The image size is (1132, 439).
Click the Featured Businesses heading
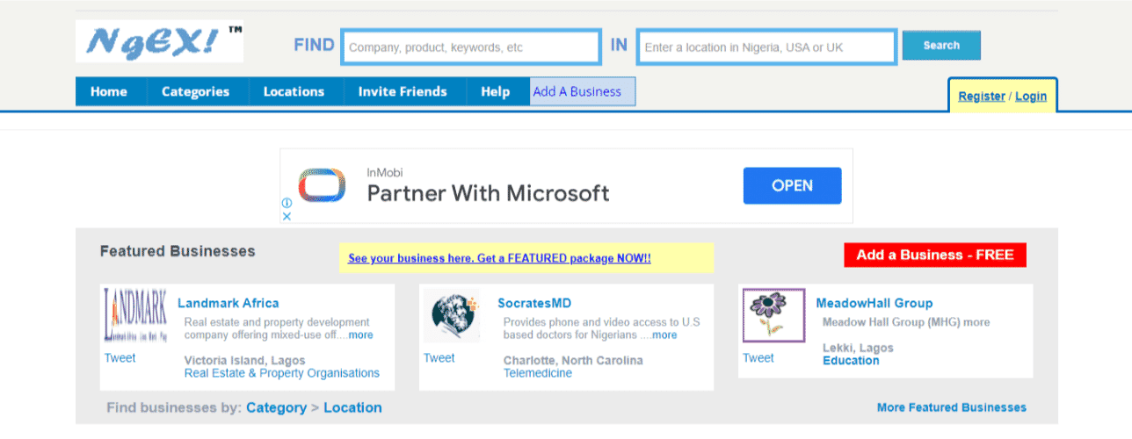[178, 251]
